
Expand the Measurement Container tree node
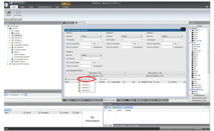7,64
